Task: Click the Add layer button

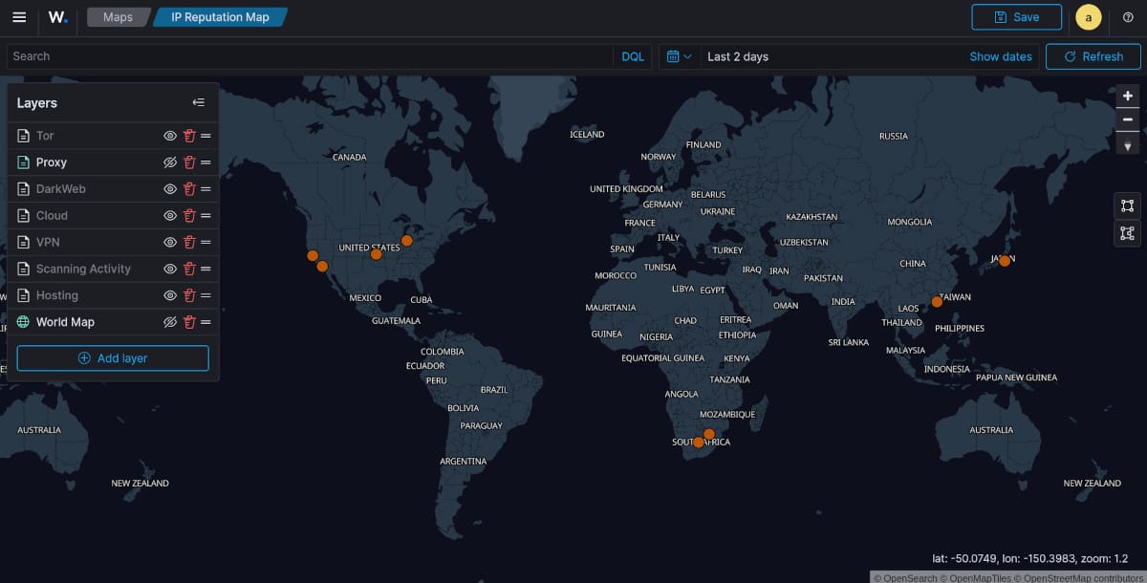Action: (x=113, y=358)
